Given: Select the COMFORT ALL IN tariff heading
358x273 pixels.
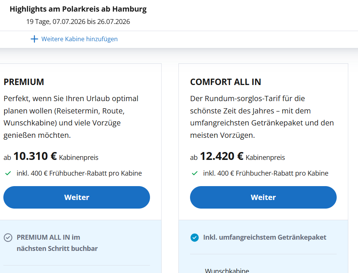Looking at the screenshot, I should pyautogui.click(x=226, y=82).
